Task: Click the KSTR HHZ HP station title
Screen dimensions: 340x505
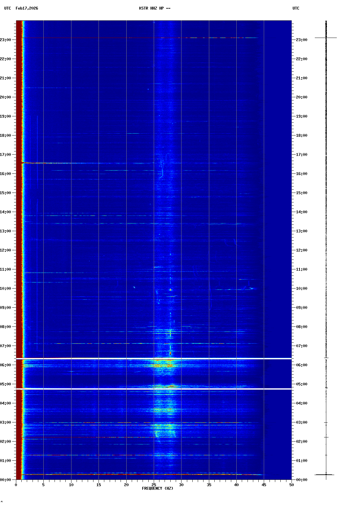Action: [154, 8]
